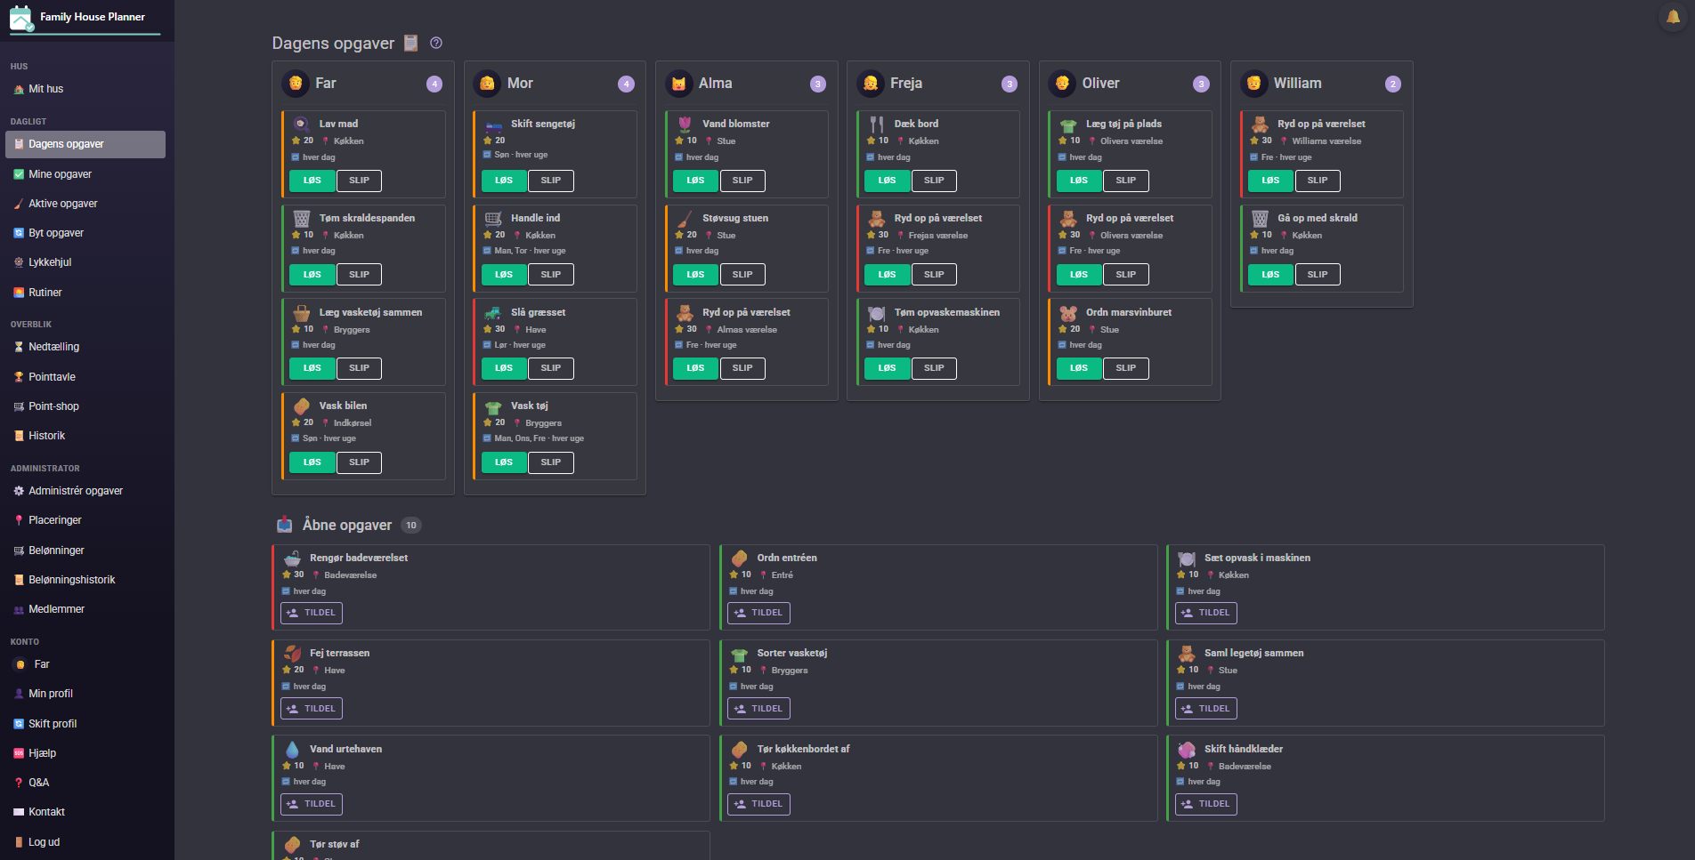Skip the Slå græsset task
This screenshot has height=860, width=1695.
click(551, 368)
